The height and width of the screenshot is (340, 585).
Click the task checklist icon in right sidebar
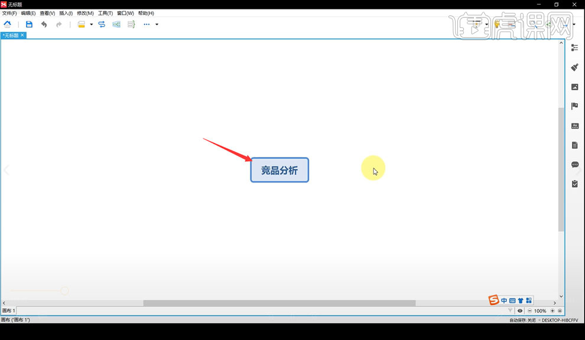[x=574, y=184]
